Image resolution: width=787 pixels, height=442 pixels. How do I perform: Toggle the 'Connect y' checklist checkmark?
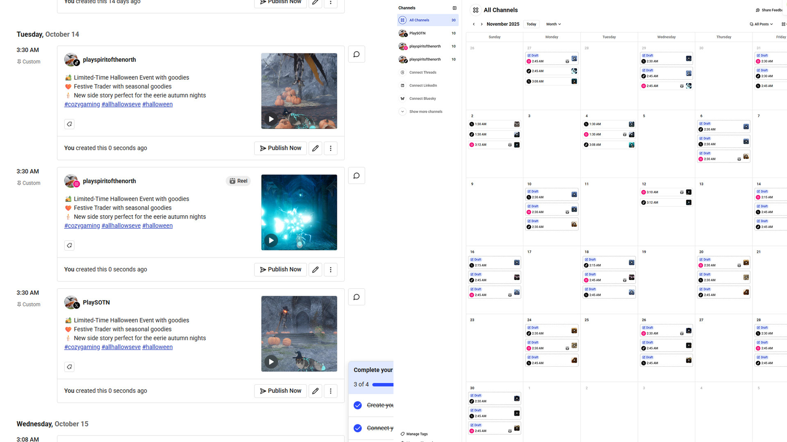point(358,428)
